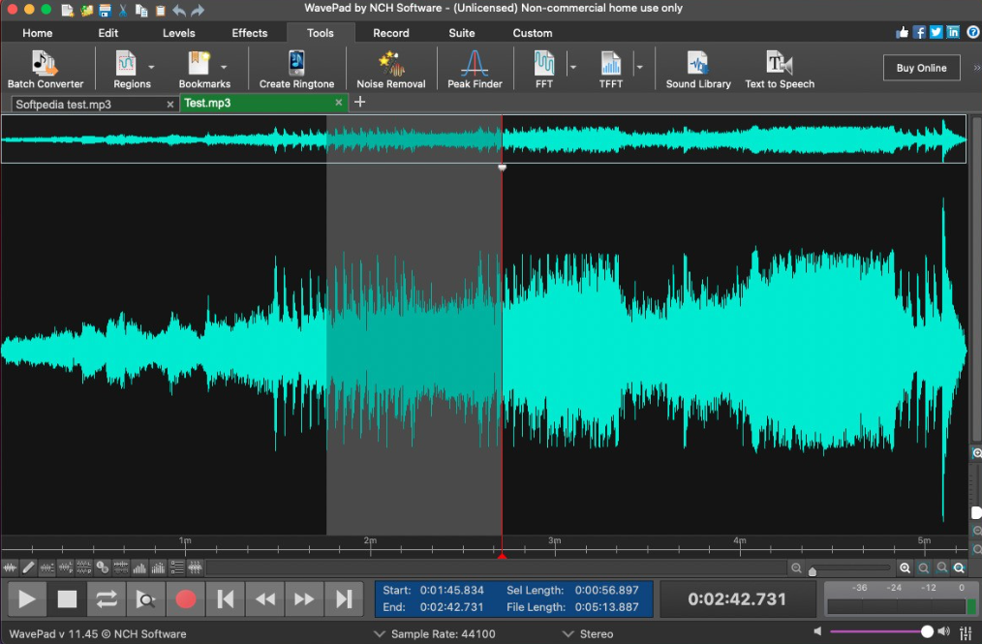
Task: Click the Buy Online button
Action: [x=921, y=68]
